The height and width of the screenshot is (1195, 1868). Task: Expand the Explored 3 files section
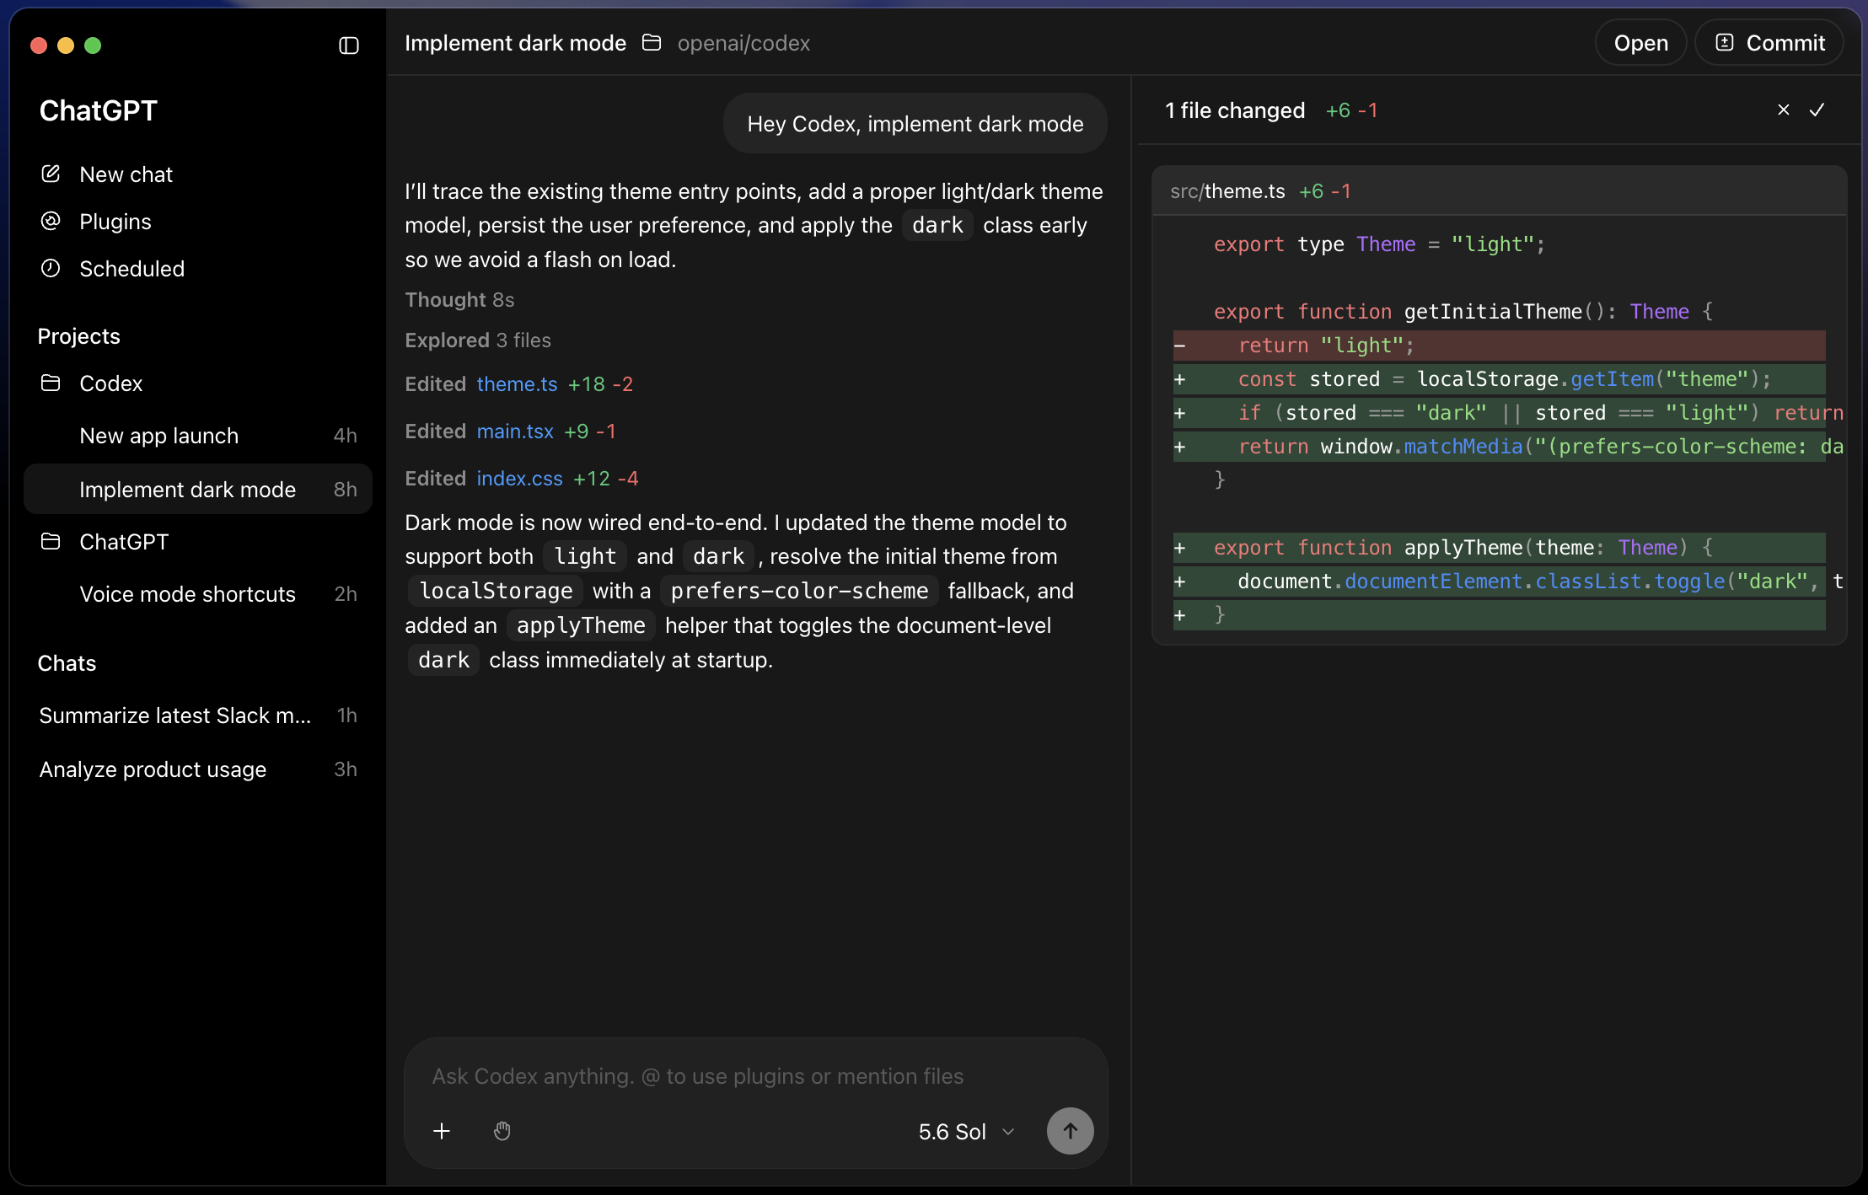(x=478, y=340)
